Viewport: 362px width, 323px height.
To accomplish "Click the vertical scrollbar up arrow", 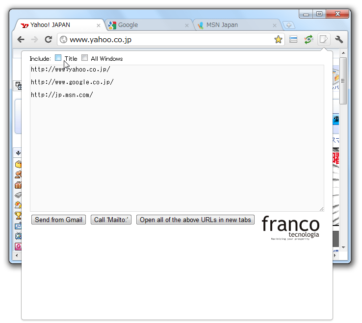I will point(343,53).
